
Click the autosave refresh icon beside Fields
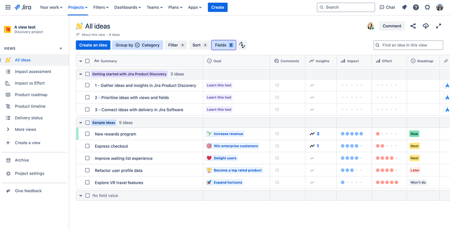click(x=242, y=45)
